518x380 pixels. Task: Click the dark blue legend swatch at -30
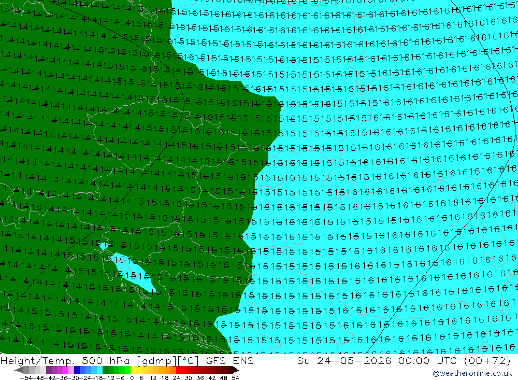tap(77, 370)
